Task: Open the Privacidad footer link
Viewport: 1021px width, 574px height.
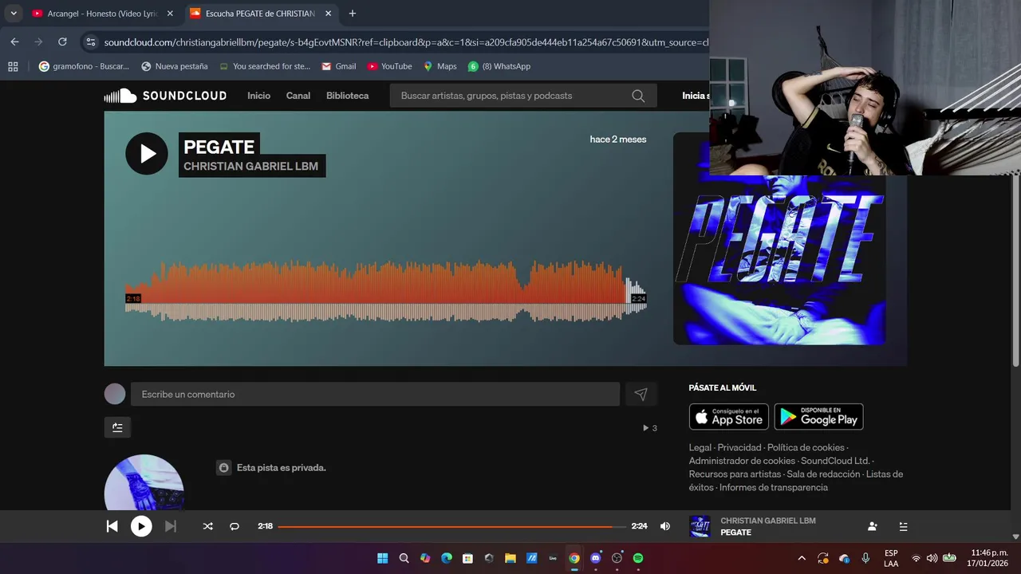Action: (x=739, y=447)
